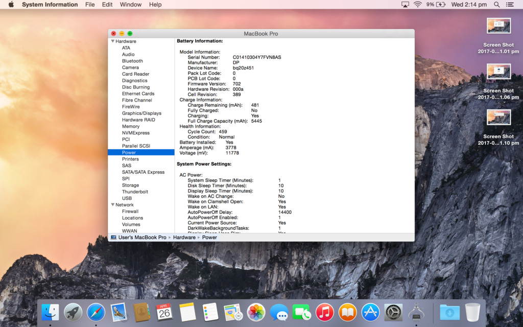This screenshot has height=327, width=523.
Task: Select Disc Burning in sidebar
Action: tap(136, 87)
